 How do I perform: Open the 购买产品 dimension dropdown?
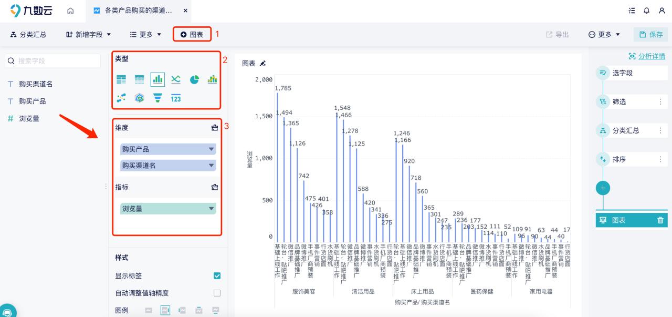pos(212,149)
